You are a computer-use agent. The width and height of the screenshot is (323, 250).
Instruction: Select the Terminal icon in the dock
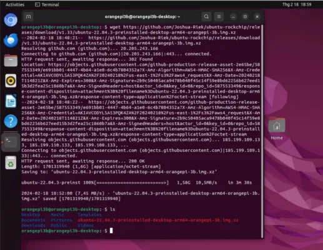pos(11,142)
